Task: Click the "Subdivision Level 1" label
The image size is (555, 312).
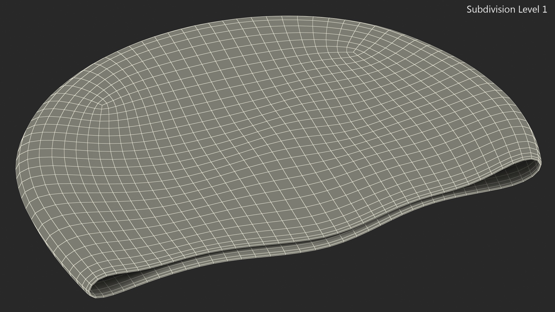Action: coord(507,10)
